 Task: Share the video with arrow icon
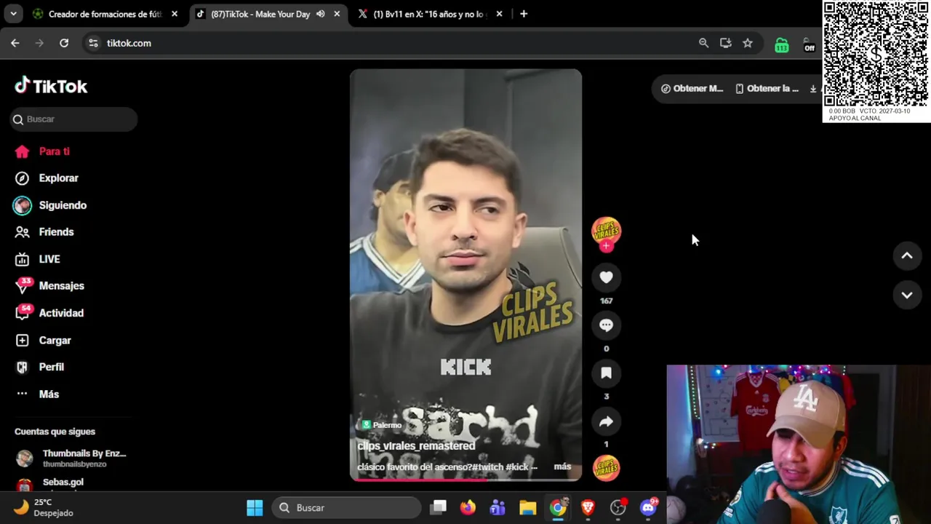pyautogui.click(x=606, y=421)
